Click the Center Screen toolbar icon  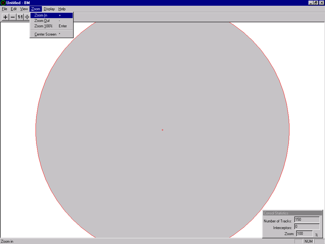tap(27, 17)
